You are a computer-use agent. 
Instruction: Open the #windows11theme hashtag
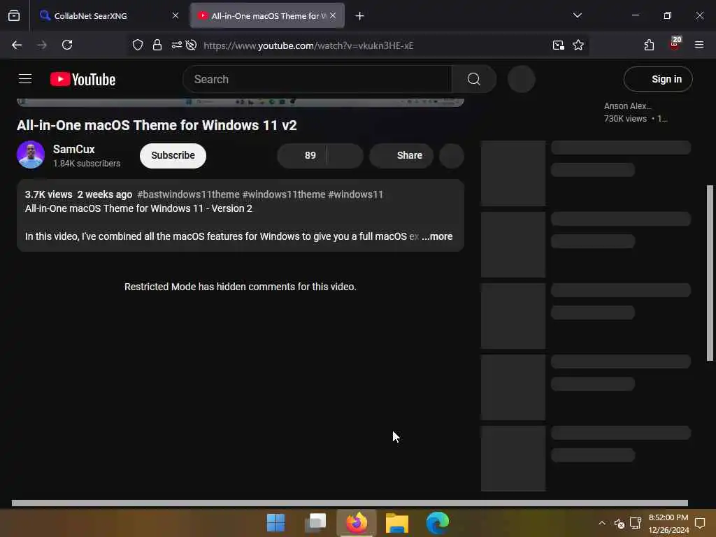tap(284, 194)
